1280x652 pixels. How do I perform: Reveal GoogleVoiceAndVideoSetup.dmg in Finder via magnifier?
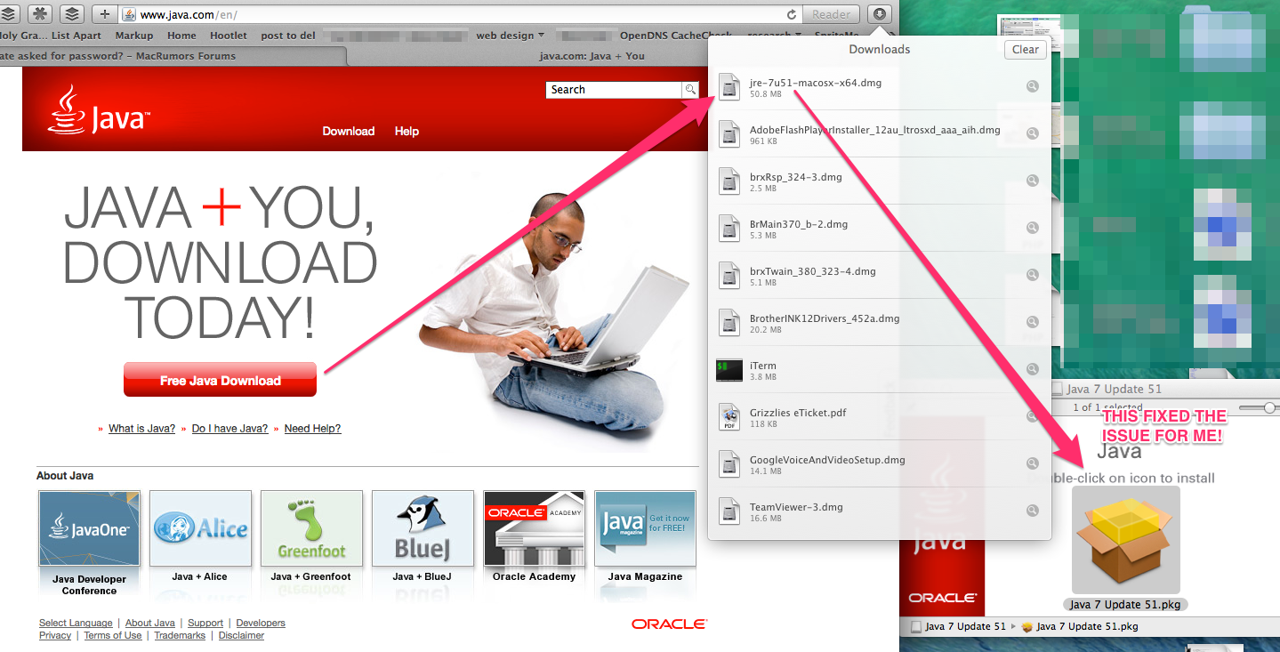click(1033, 463)
